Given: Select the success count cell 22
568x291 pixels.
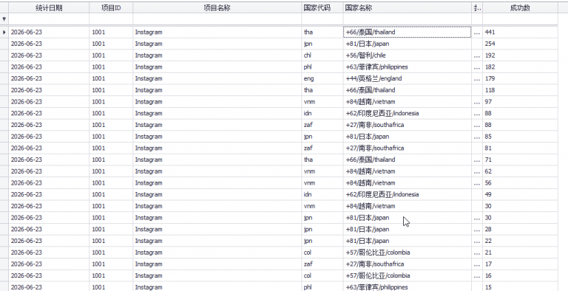Looking at the screenshot, I should point(520,241).
